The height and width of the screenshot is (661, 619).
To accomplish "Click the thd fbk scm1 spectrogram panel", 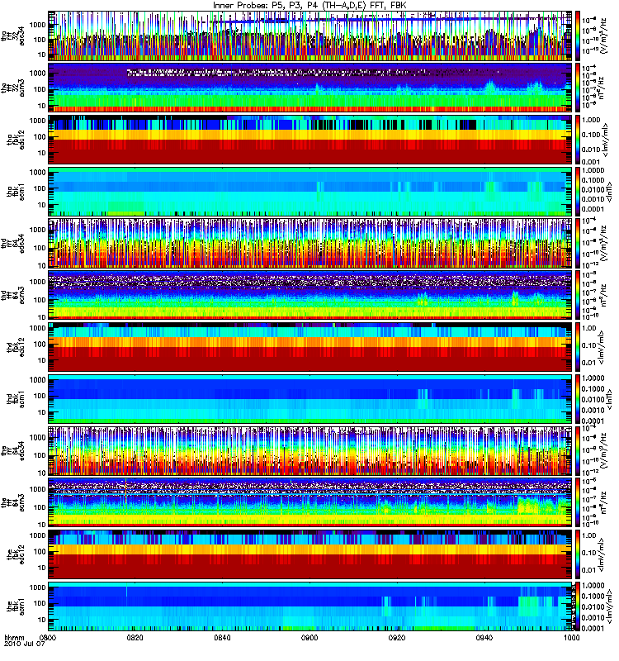I will 310,399.
